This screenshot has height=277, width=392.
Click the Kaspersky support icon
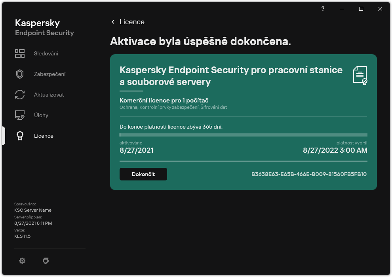pyautogui.click(x=46, y=261)
